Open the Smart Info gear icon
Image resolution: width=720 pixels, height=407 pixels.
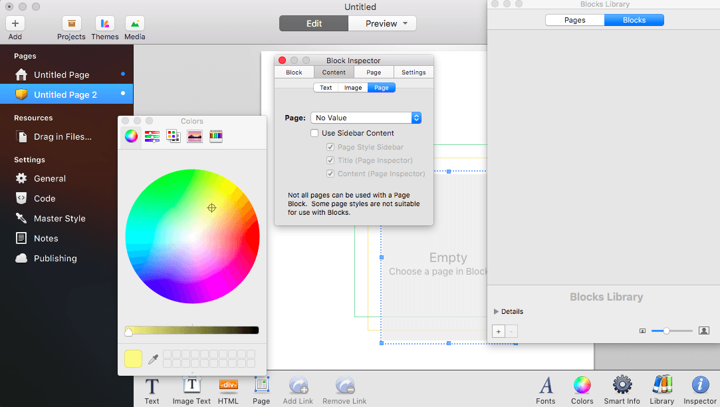click(622, 385)
